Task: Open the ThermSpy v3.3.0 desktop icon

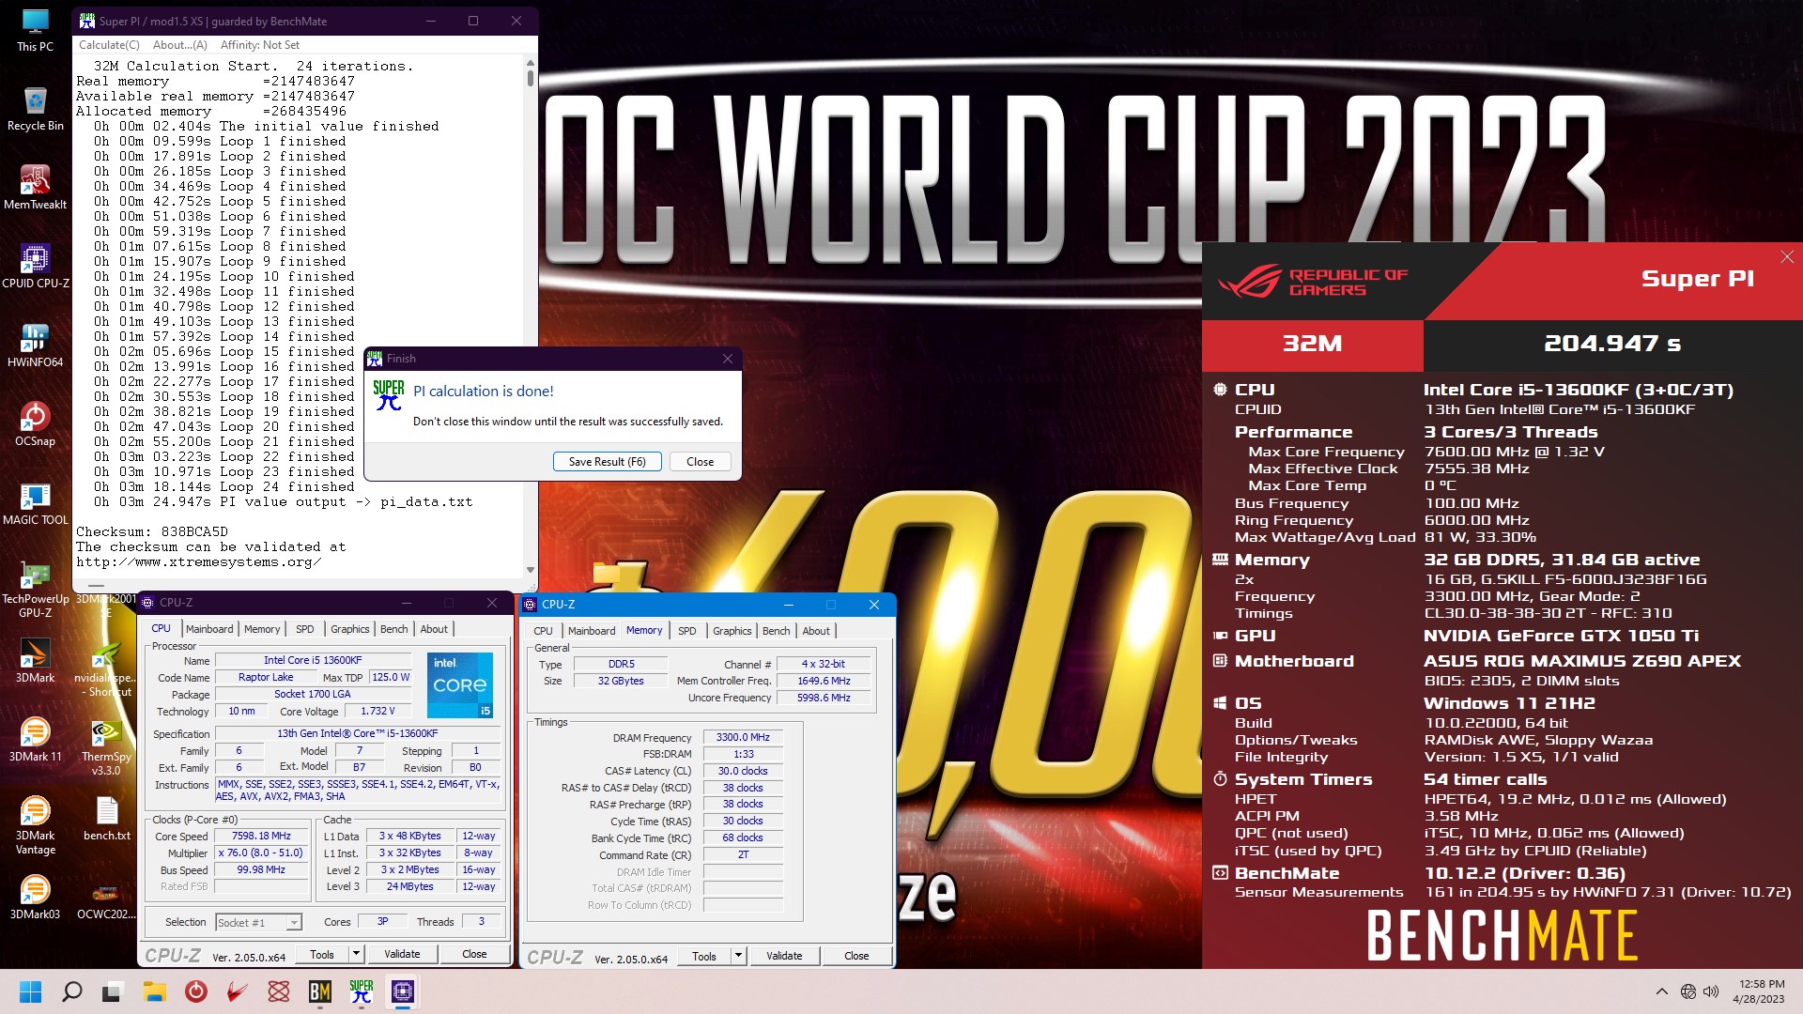Action: tap(106, 747)
